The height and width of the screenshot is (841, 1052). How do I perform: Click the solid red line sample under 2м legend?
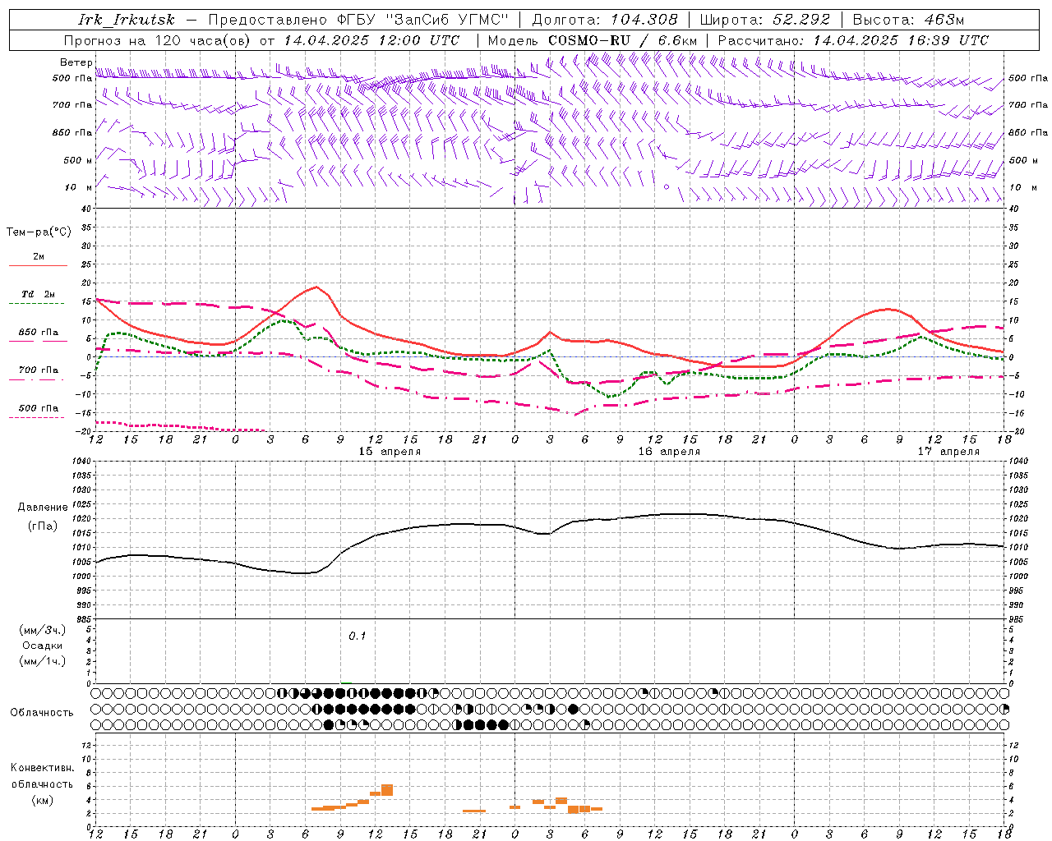[x=38, y=266]
